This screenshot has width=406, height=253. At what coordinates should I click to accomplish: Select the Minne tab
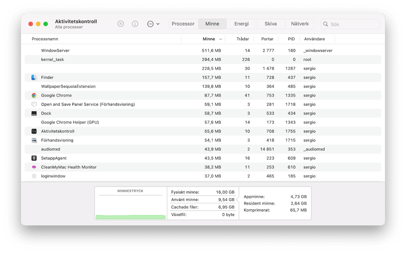[212, 24]
